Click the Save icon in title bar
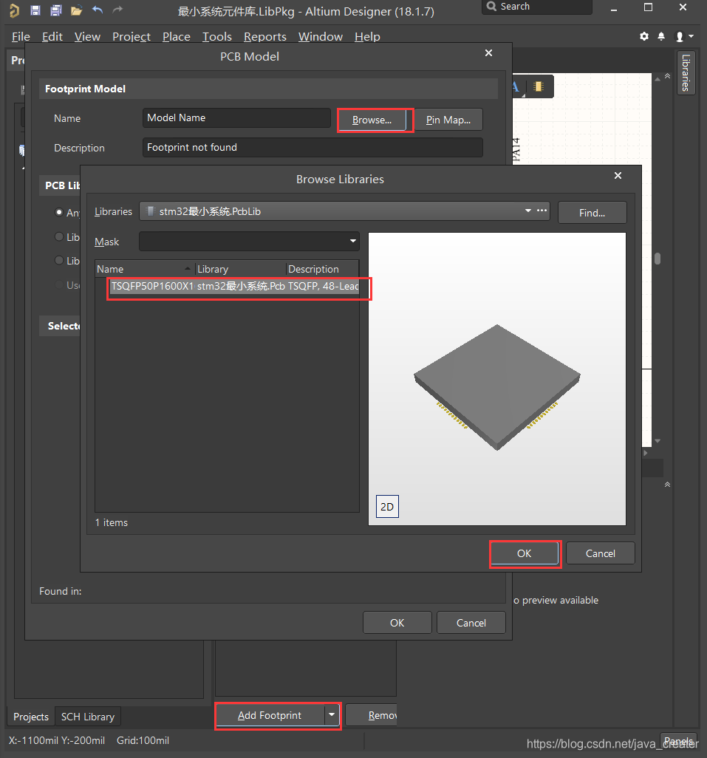The width and height of the screenshot is (707, 758). tap(35, 10)
